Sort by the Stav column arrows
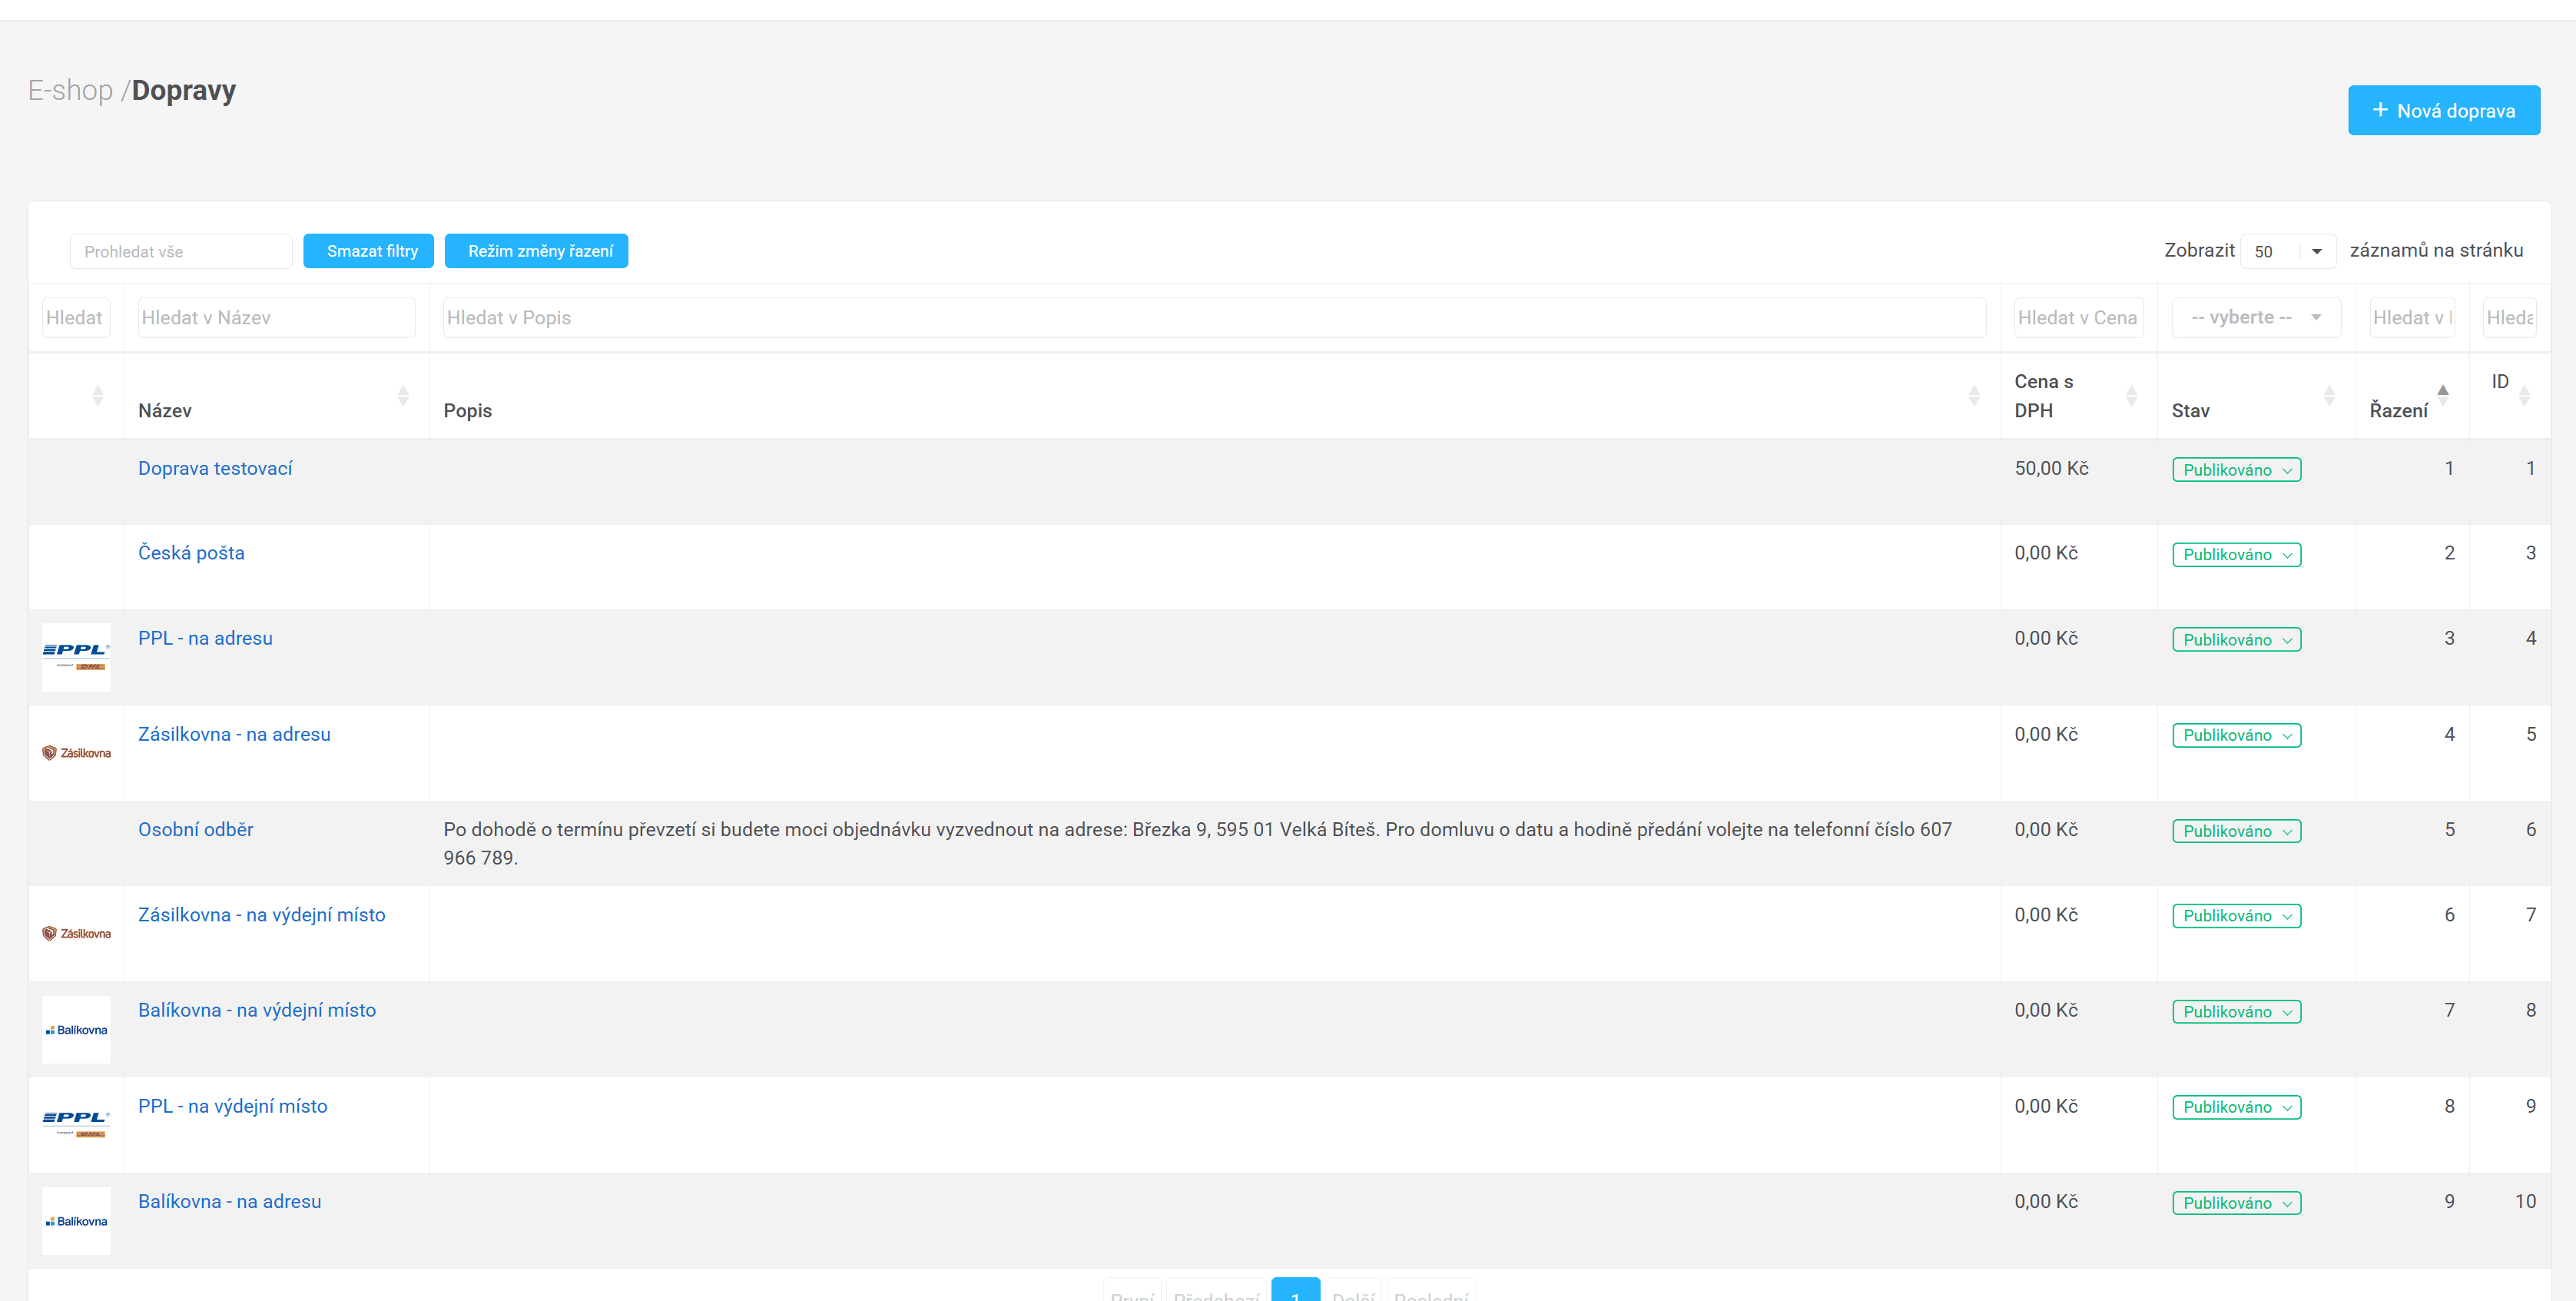Image resolution: width=2576 pixels, height=1301 pixels. [x=2329, y=396]
